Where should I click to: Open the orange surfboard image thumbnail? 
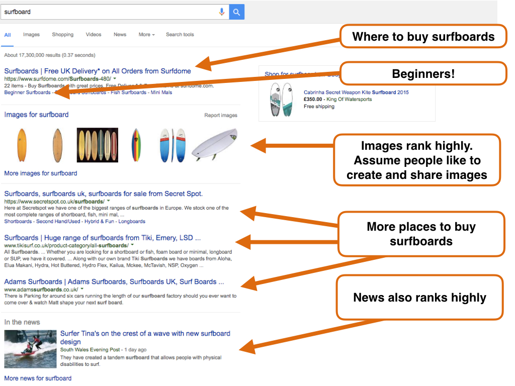click(x=22, y=145)
